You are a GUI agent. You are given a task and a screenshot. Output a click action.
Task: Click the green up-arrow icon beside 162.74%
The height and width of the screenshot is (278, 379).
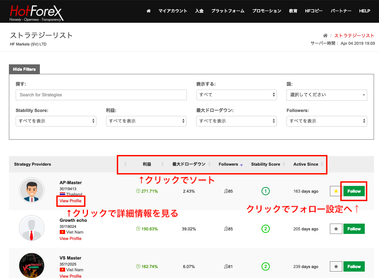tap(138, 266)
